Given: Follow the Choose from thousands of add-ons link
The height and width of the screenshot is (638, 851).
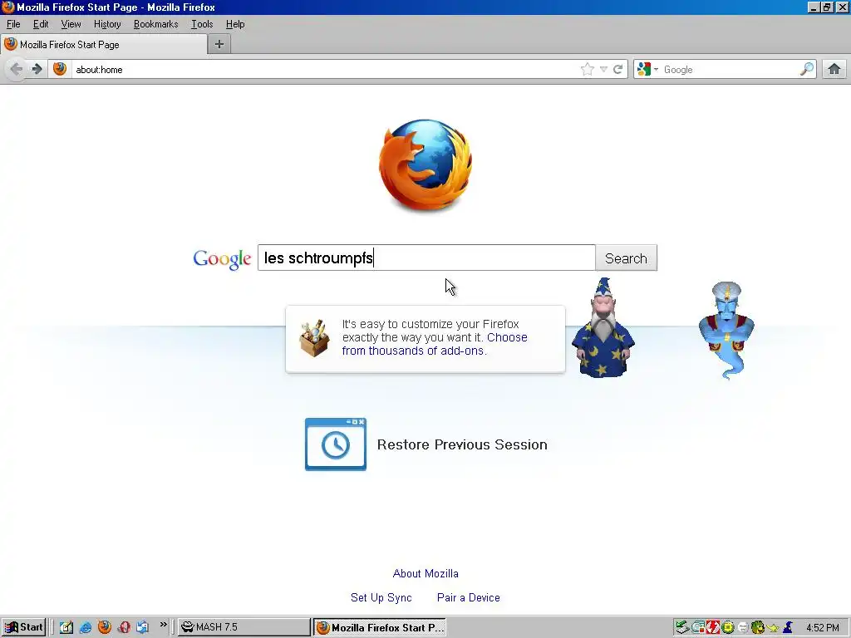Looking at the screenshot, I should click(435, 344).
